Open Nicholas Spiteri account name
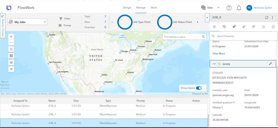The image size is (278, 128). [x=263, y=8]
